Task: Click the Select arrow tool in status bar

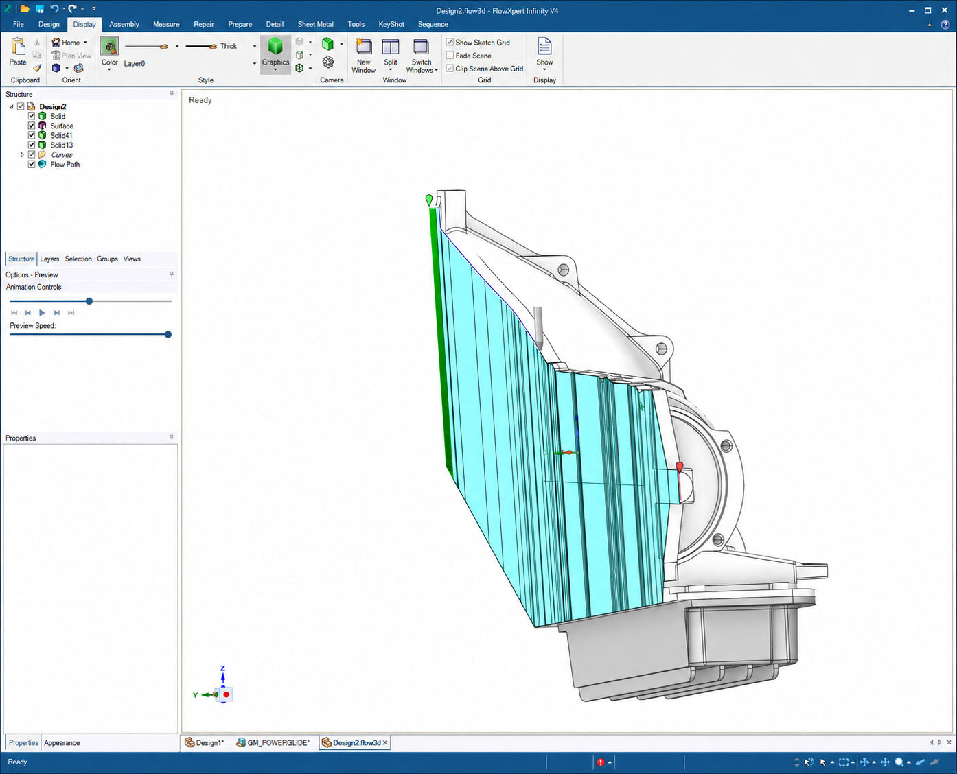Action: point(822,762)
